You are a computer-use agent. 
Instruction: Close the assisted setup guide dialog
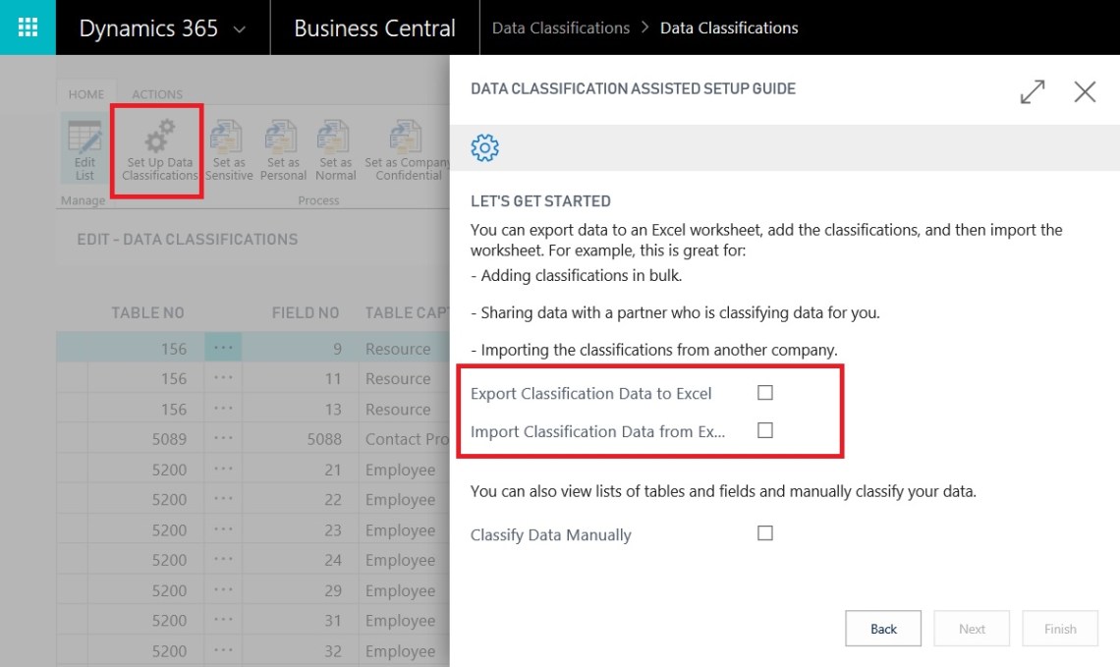(x=1085, y=91)
